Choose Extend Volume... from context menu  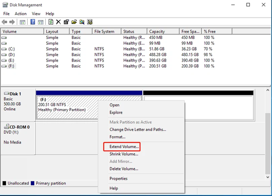point(121,147)
